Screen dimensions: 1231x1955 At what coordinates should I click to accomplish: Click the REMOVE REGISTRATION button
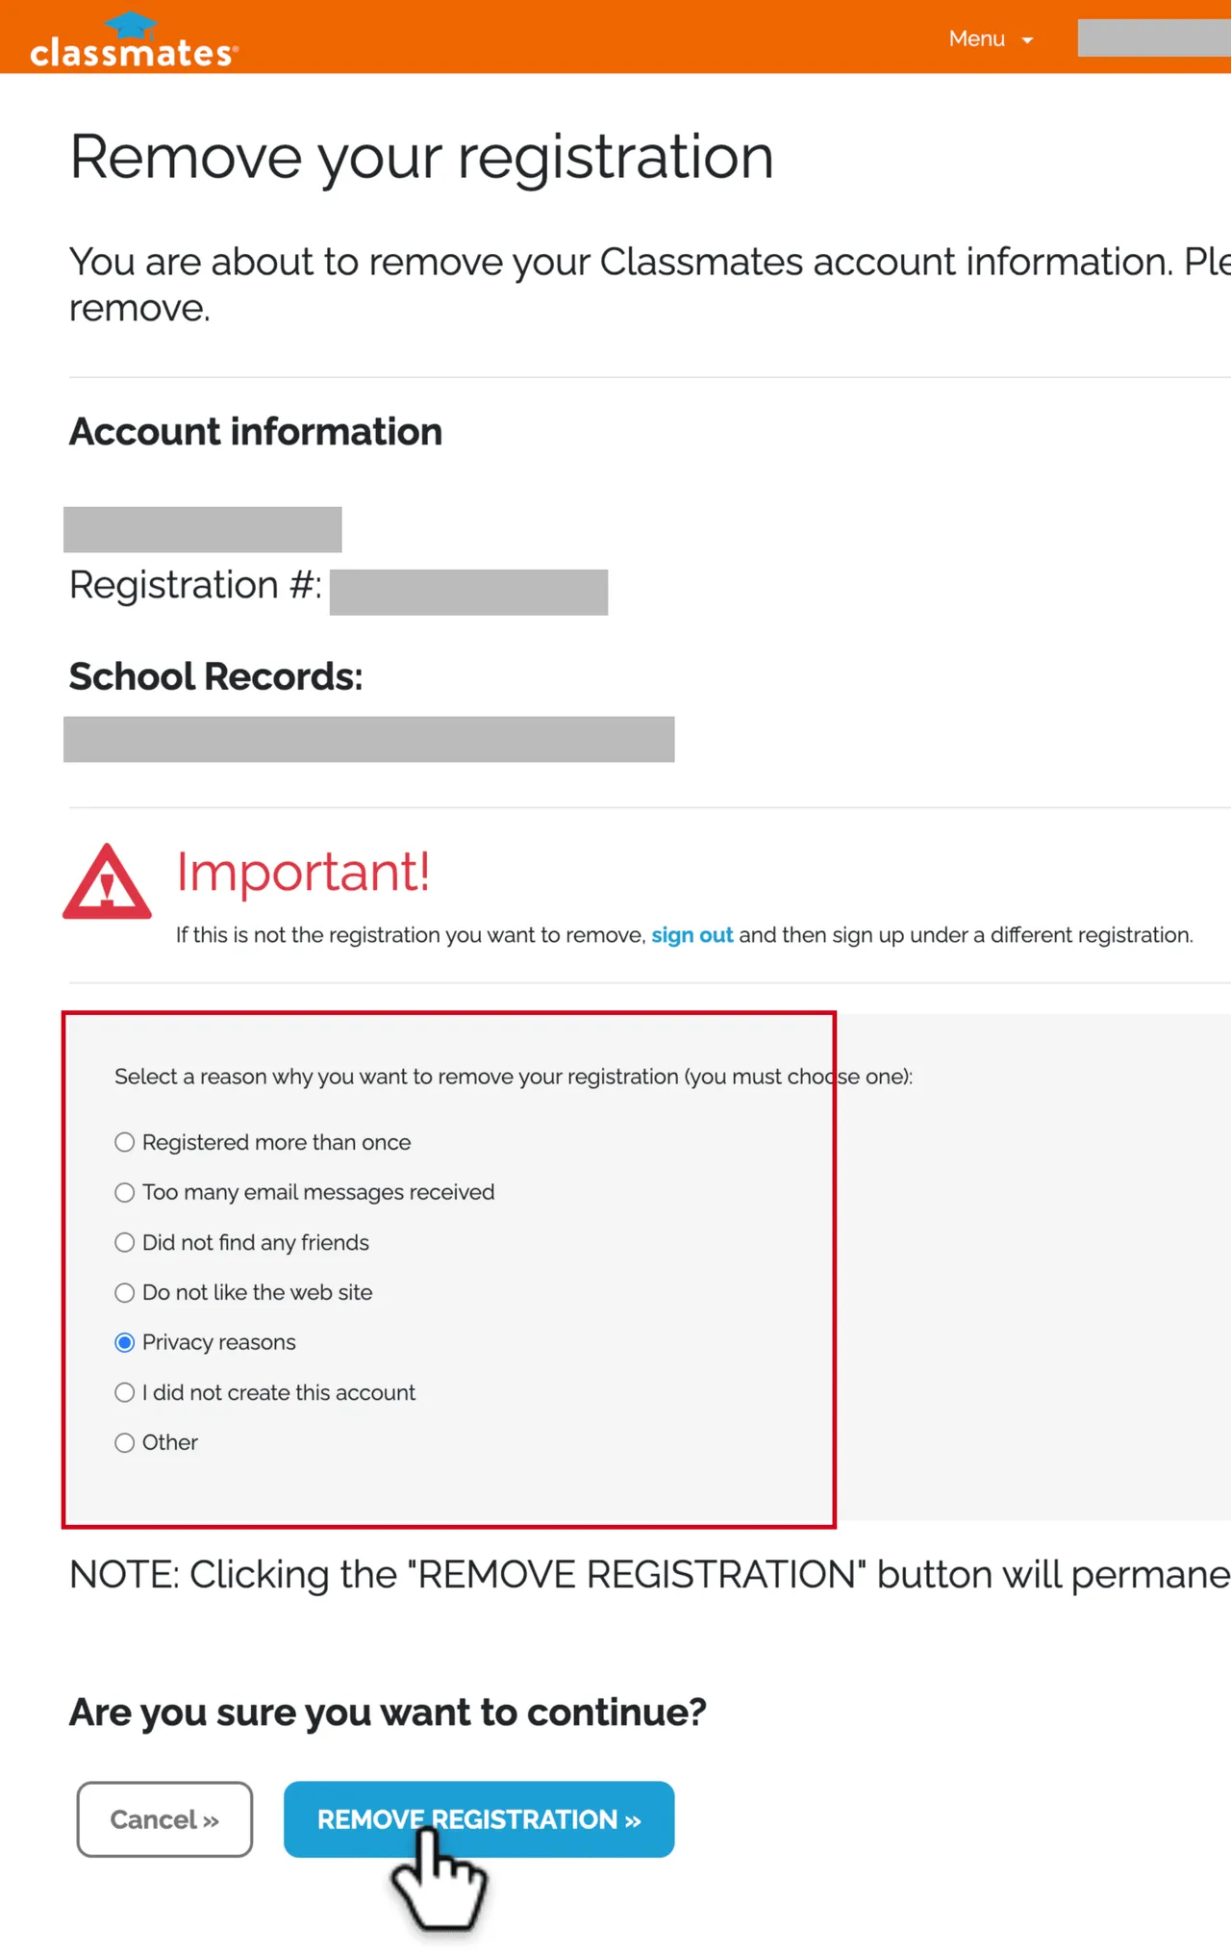(x=479, y=1819)
